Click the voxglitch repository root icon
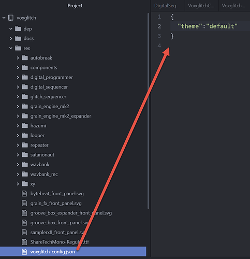Screen dimensions: 250x259 [x=11, y=18]
